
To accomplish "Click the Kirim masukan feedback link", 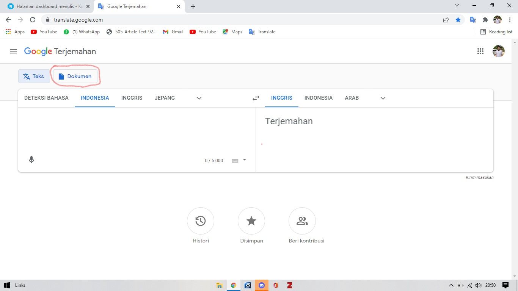I will coord(479,177).
